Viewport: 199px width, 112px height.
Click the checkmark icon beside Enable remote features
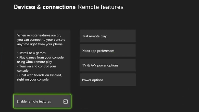(x=66, y=102)
